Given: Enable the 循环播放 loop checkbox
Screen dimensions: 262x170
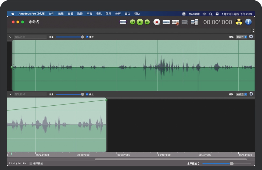Looking at the screenshot, I should (x=31, y=163).
